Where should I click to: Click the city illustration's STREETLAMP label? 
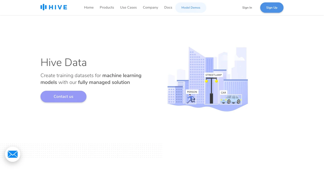point(214,75)
